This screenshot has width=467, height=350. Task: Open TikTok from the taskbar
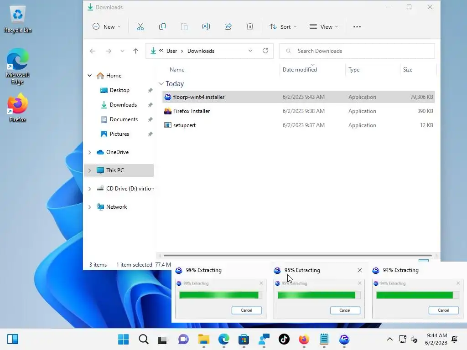284,339
